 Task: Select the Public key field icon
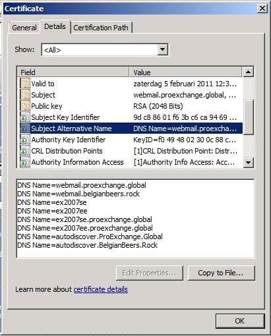(25, 106)
